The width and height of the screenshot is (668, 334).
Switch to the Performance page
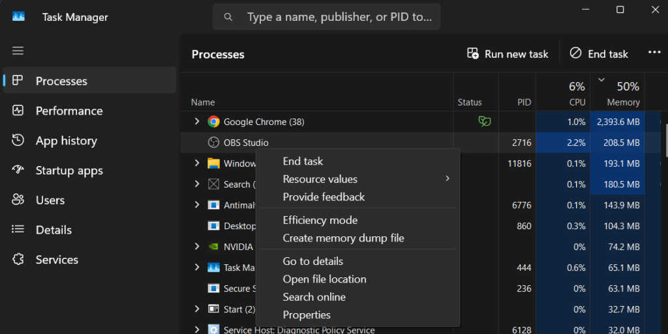(89, 111)
